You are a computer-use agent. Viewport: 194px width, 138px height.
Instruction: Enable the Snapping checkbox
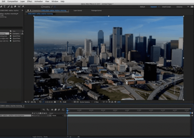42,7
